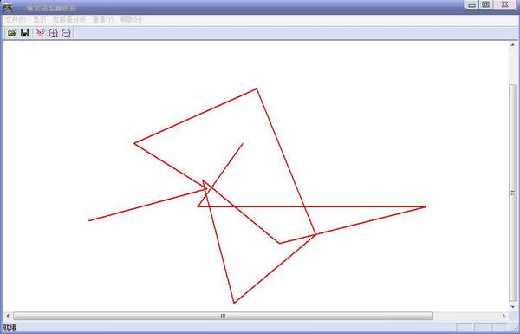Click the top vertex of the red polyline

pos(257,89)
